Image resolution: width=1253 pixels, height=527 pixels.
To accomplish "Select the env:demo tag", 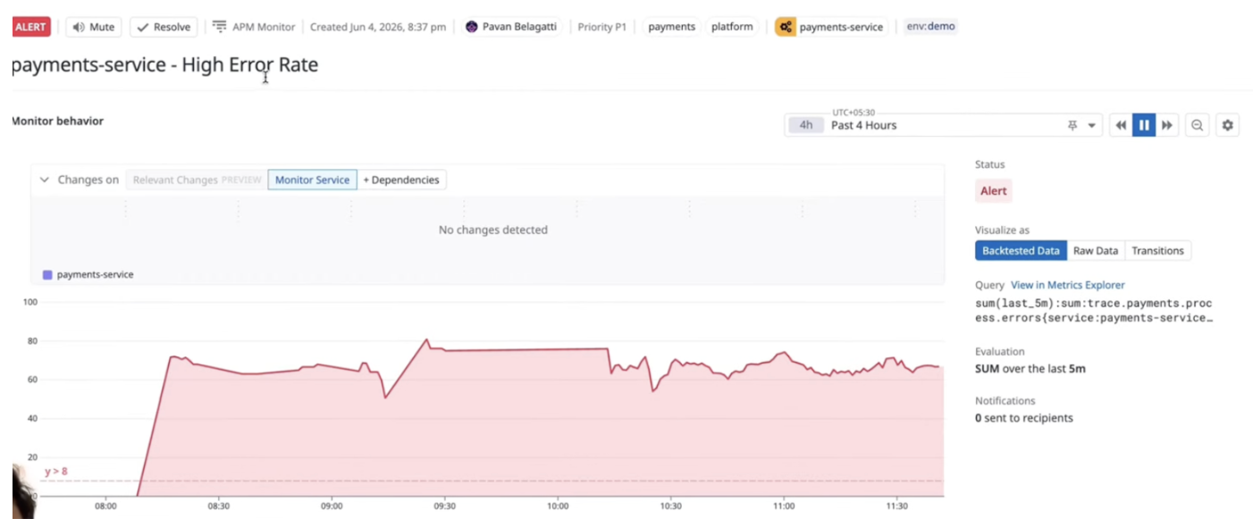I will pos(930,27).
